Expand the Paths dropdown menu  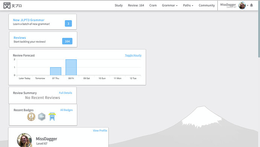[188, 6]
